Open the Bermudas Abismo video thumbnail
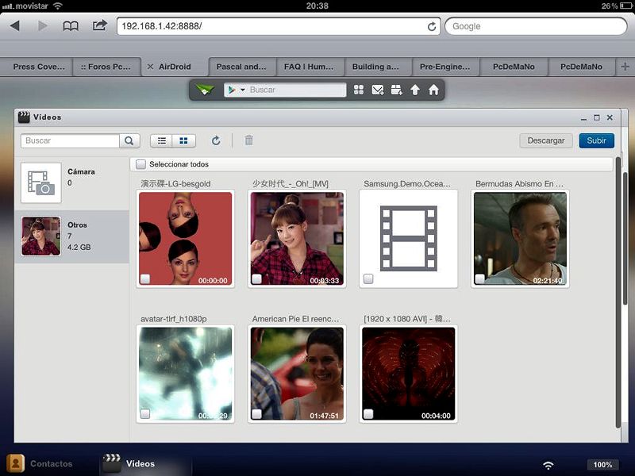635x476 pixels. tap(521, 239)
